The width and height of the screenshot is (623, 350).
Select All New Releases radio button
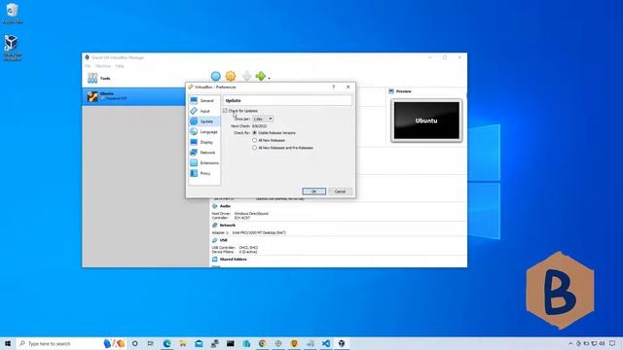coord(255,140)
